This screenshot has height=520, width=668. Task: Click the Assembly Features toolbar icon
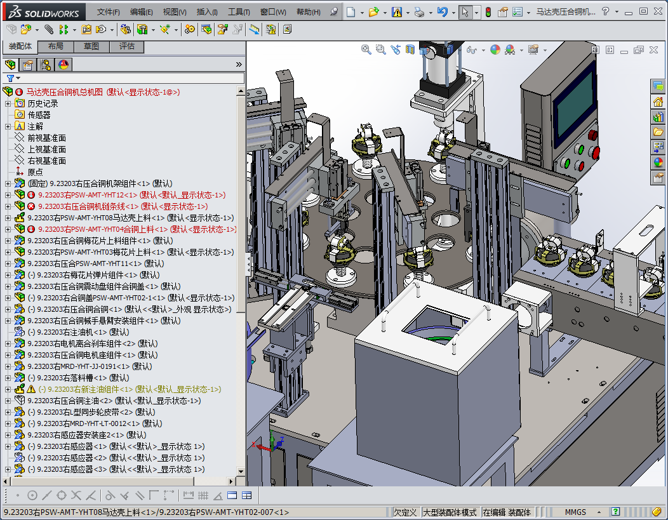[142, 29]
